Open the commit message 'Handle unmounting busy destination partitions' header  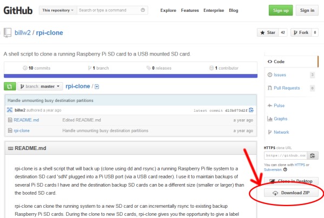coord(50,100)
